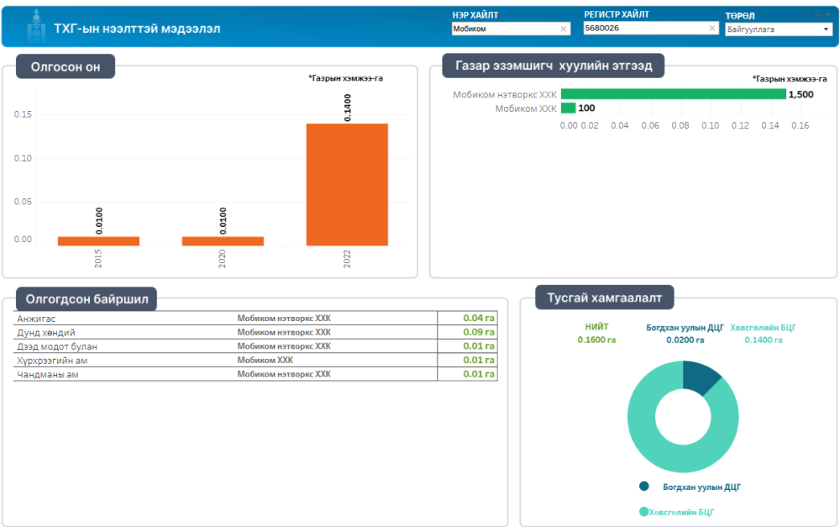The height and width of the screenshot is (527, 840).
Task: Click the Mongolian state emblem logo
Action: (x=36, y=26)
